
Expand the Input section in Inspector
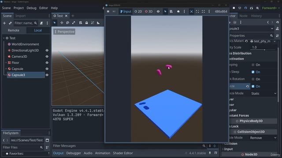click(x=228, y=149)
